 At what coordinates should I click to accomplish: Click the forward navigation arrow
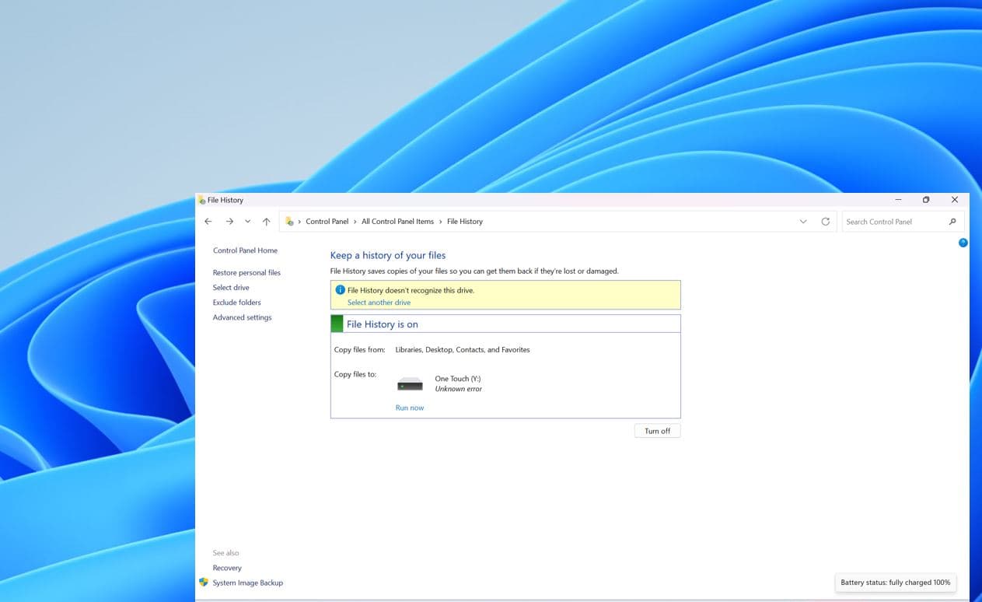(229, 221)
